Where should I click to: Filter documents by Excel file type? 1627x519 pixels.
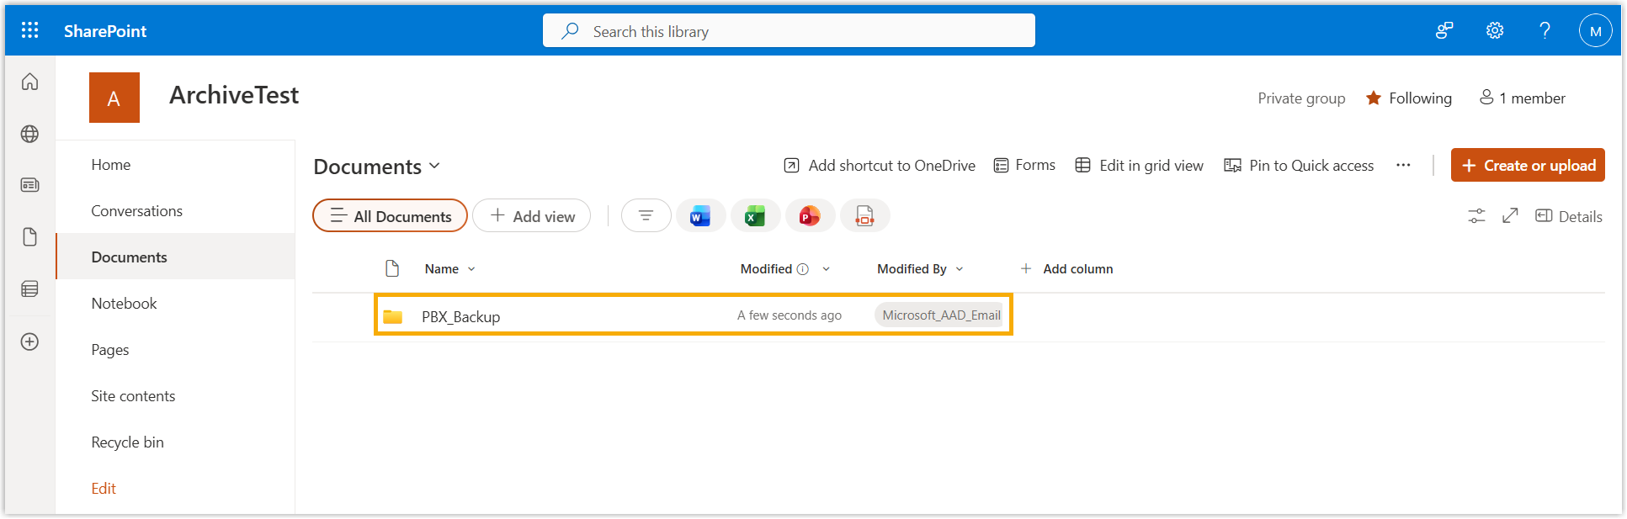coord(755,216)
